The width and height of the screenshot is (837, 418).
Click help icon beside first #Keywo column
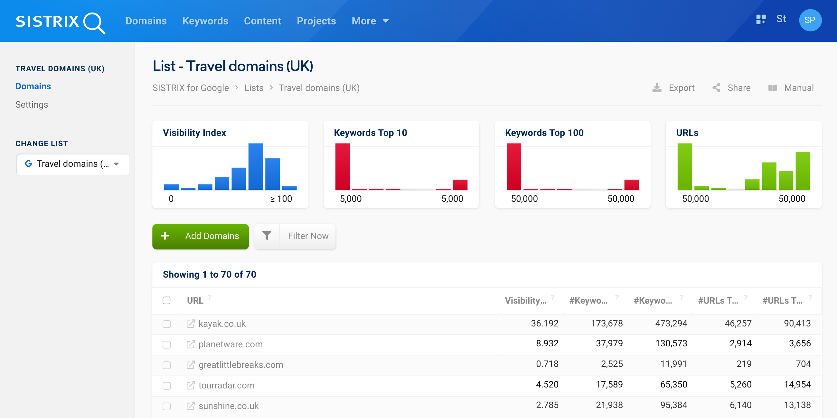tap(617, 297)
